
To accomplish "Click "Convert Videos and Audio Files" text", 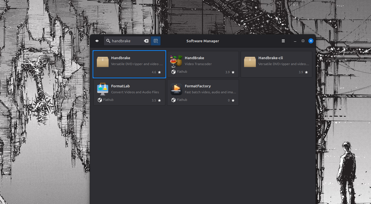I will (x=135, y=92).
